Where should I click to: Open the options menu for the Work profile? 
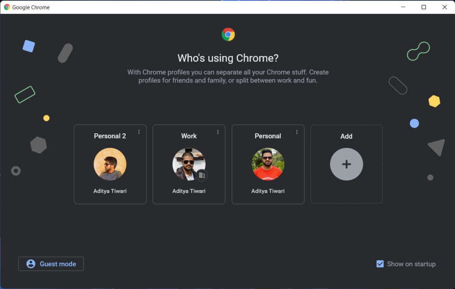(217, 131)
